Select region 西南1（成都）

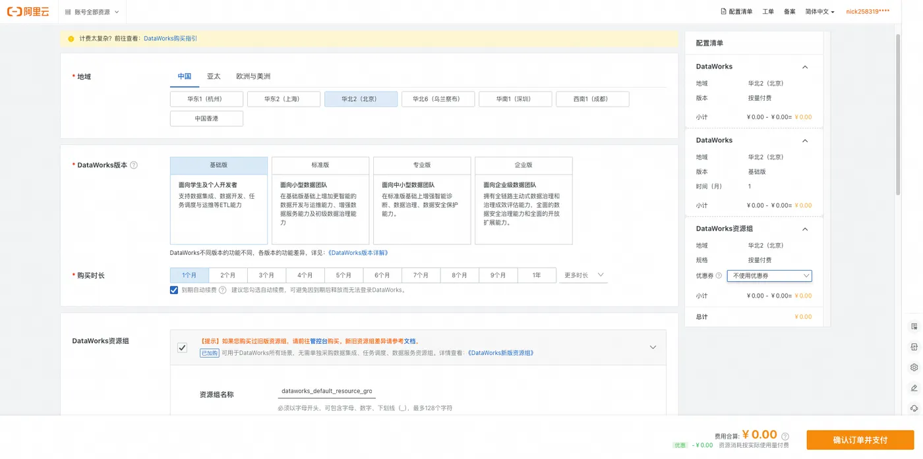pyautogui.click(x=592, y=99)
